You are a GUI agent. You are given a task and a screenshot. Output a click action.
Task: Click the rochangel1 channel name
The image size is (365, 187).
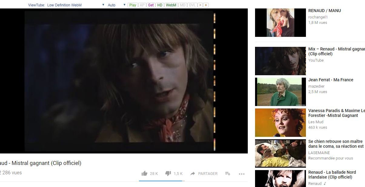[318, 17]
